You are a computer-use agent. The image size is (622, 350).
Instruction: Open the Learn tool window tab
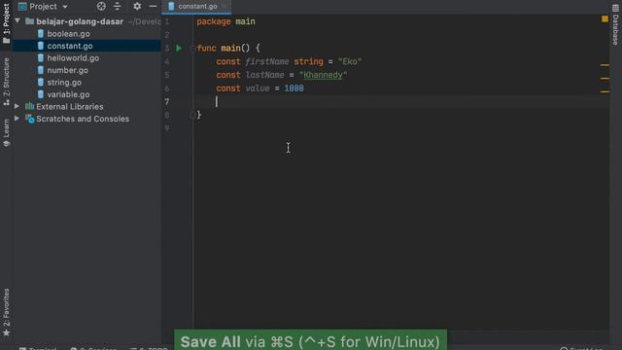[x=7, y=133]
